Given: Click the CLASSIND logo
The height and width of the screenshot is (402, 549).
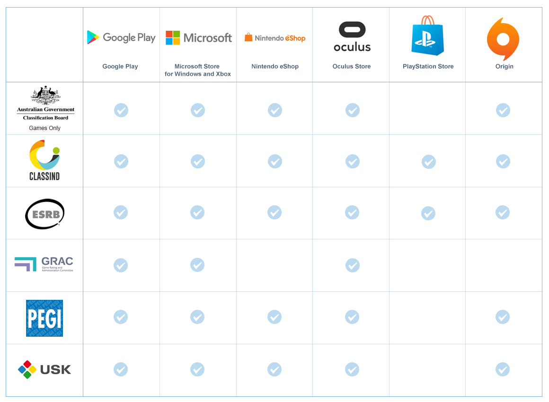Looking at the screenshot, I should click(x=44, y=160).
